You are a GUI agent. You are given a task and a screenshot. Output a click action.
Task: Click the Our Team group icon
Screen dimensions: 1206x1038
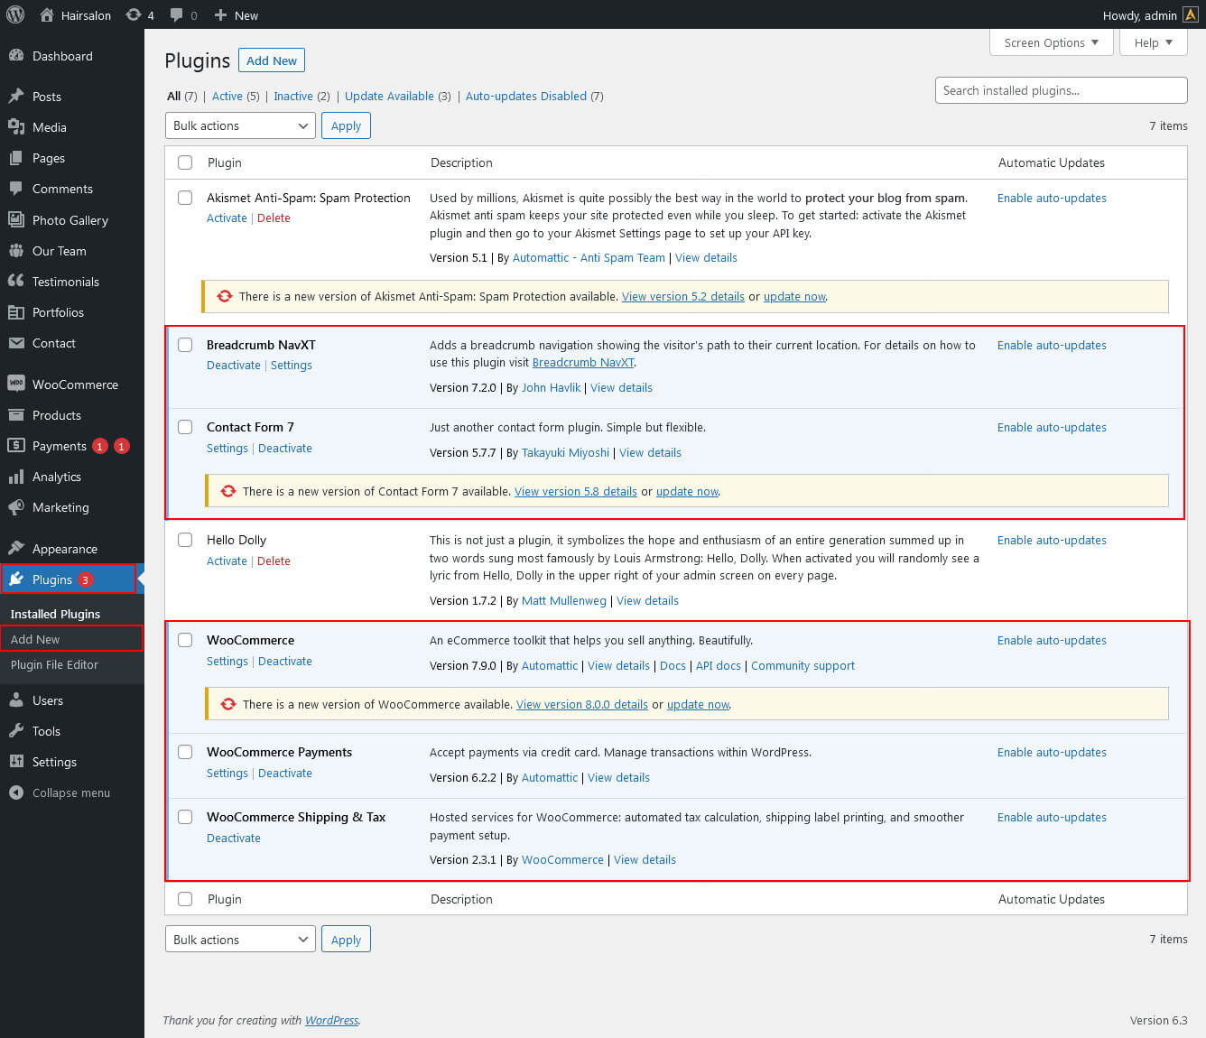tap(16, 251)
